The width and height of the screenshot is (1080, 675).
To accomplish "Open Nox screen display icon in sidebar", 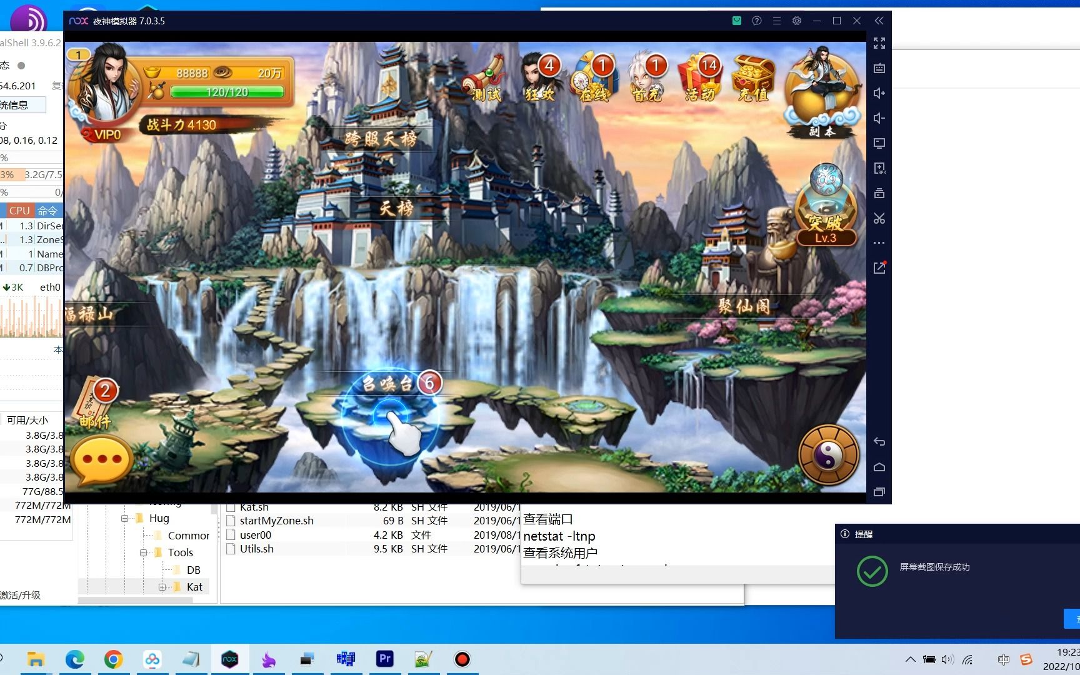I will pos(879,143).
